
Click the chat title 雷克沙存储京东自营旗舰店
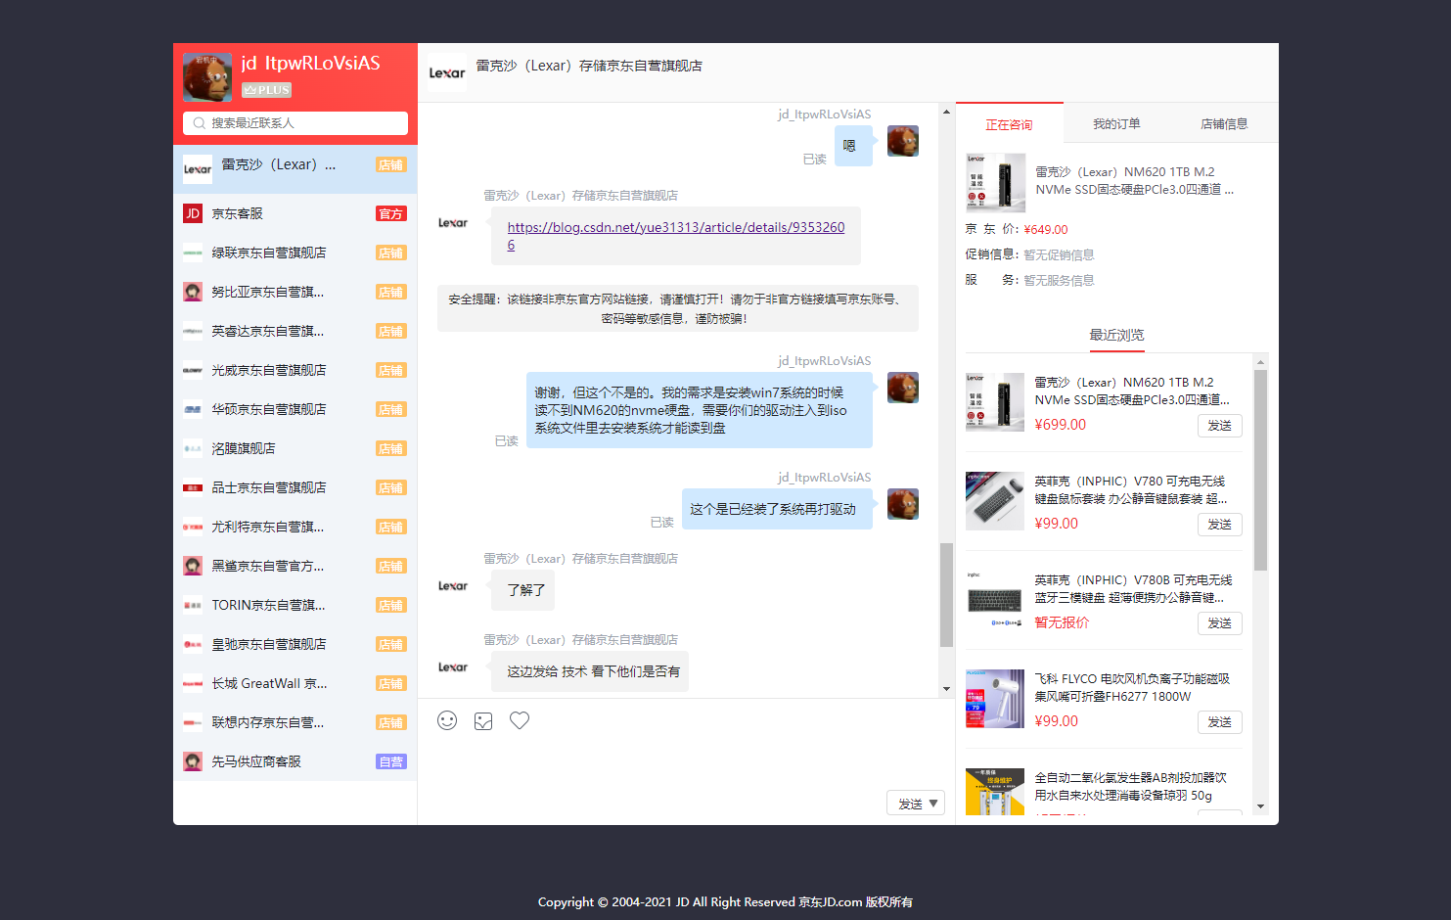589,66
